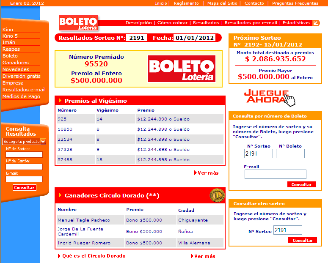328x263 pixels.
Task: Click winning number 95520
Action: pyautogui.click(x=96, y=64)
